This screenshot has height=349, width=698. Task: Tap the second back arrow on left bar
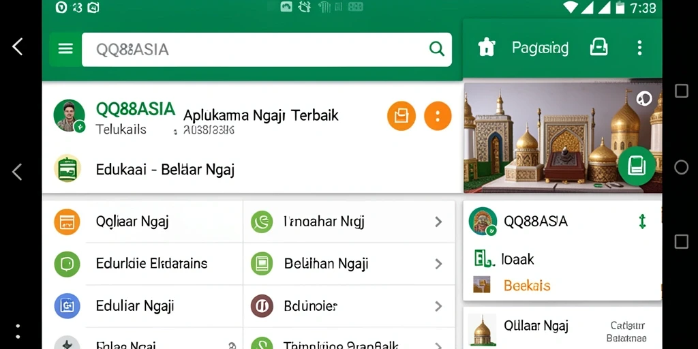point(17,172)
